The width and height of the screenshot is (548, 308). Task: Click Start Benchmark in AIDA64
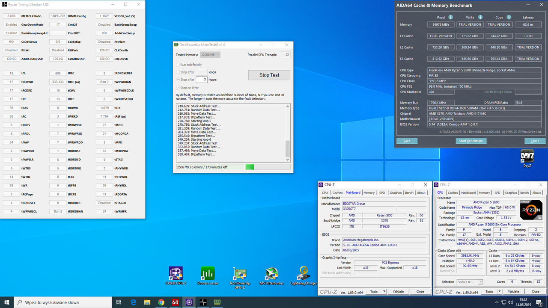471,141
